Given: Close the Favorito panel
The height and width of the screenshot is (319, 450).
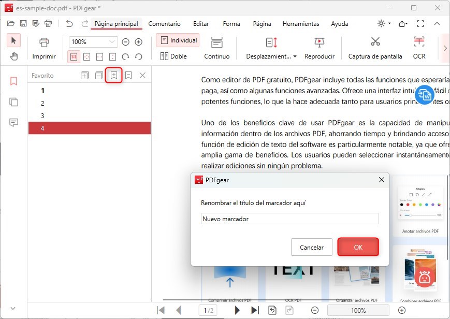Looking at the screenshot, I should coord(142,76).
